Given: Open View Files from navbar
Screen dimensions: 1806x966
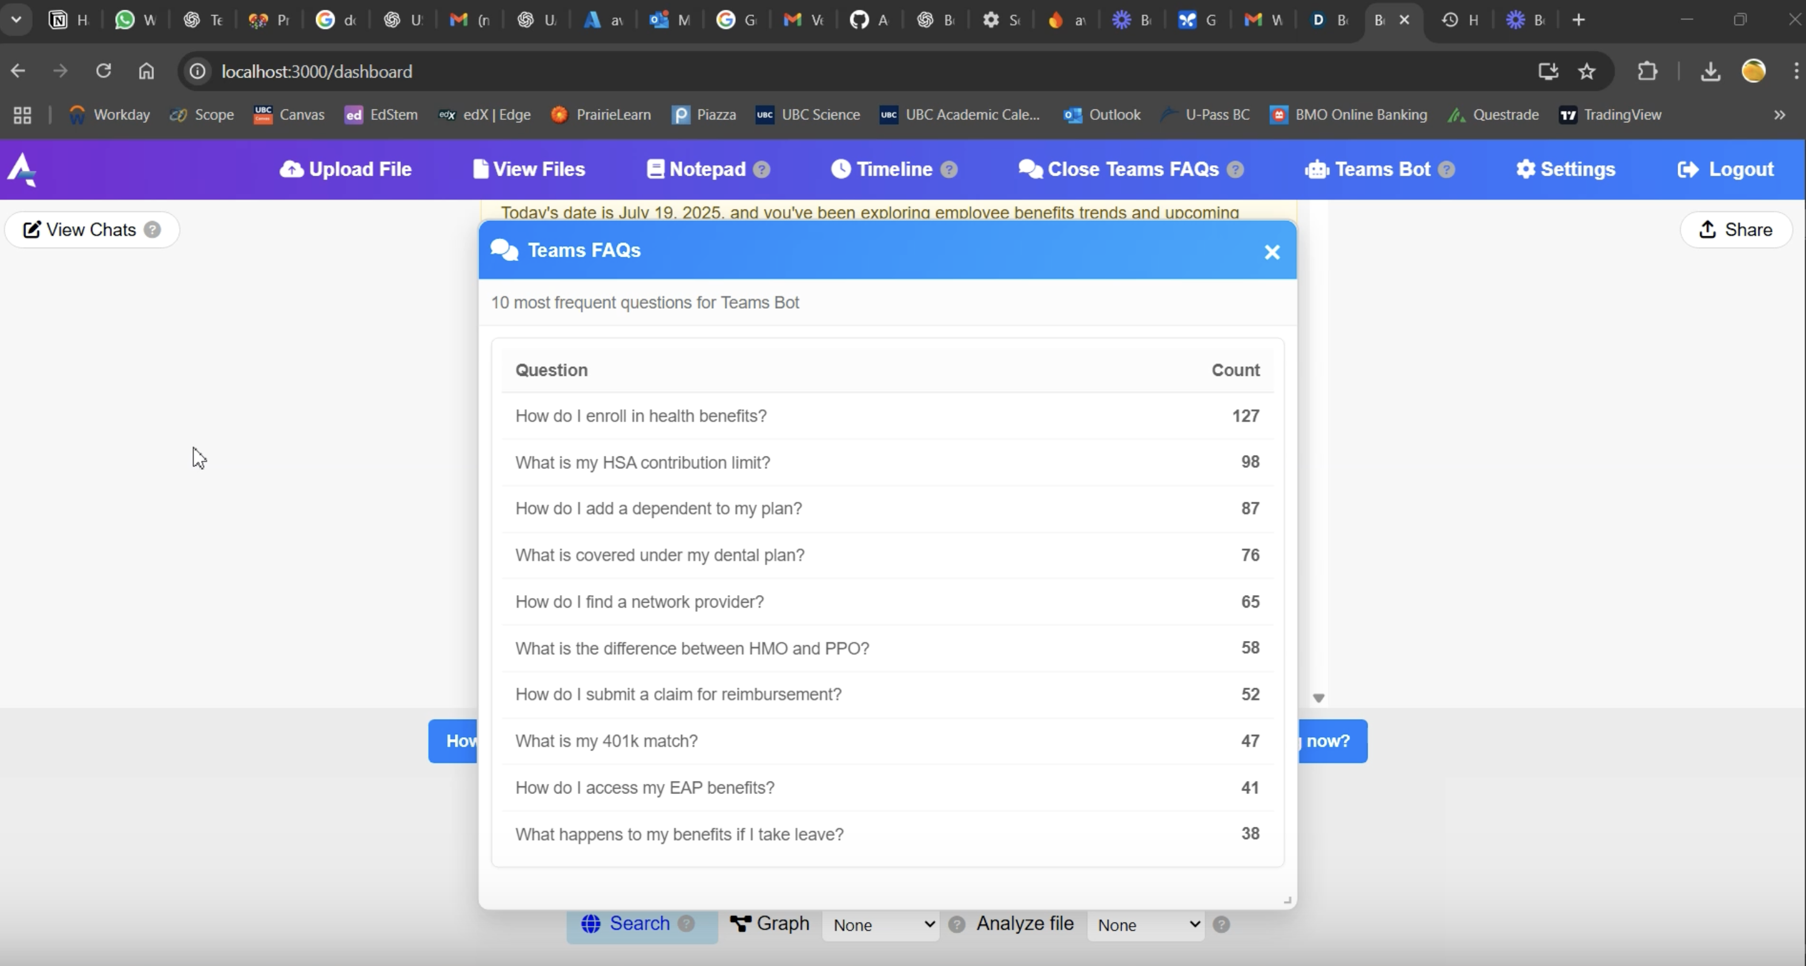Looking at the screenshot, I should point(529,169).
